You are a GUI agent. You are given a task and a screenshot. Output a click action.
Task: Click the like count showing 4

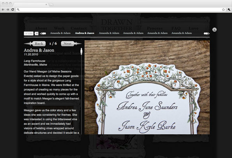tap(37, 34)
